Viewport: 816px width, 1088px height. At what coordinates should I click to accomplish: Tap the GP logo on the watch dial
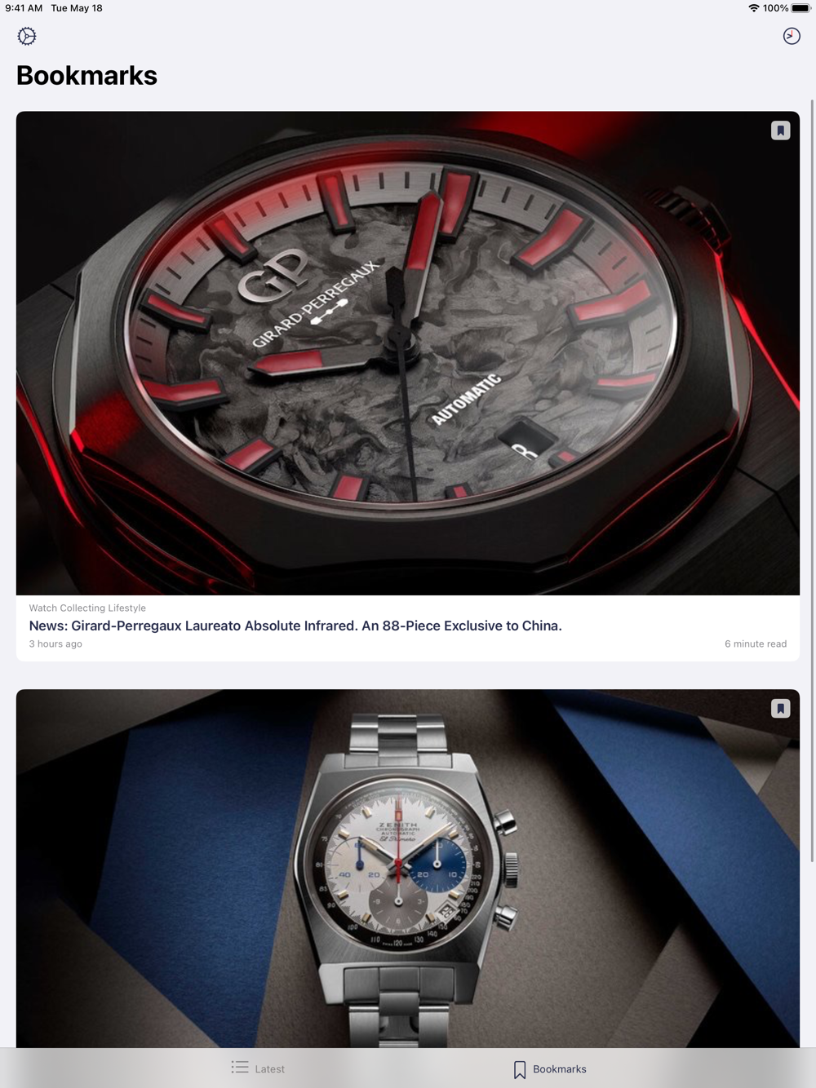274,274
